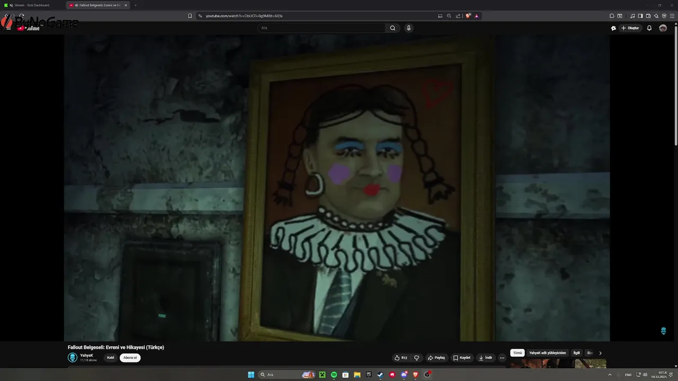Open the YahyaK channel avatar

pyautogui.click(x=73, y=358)
